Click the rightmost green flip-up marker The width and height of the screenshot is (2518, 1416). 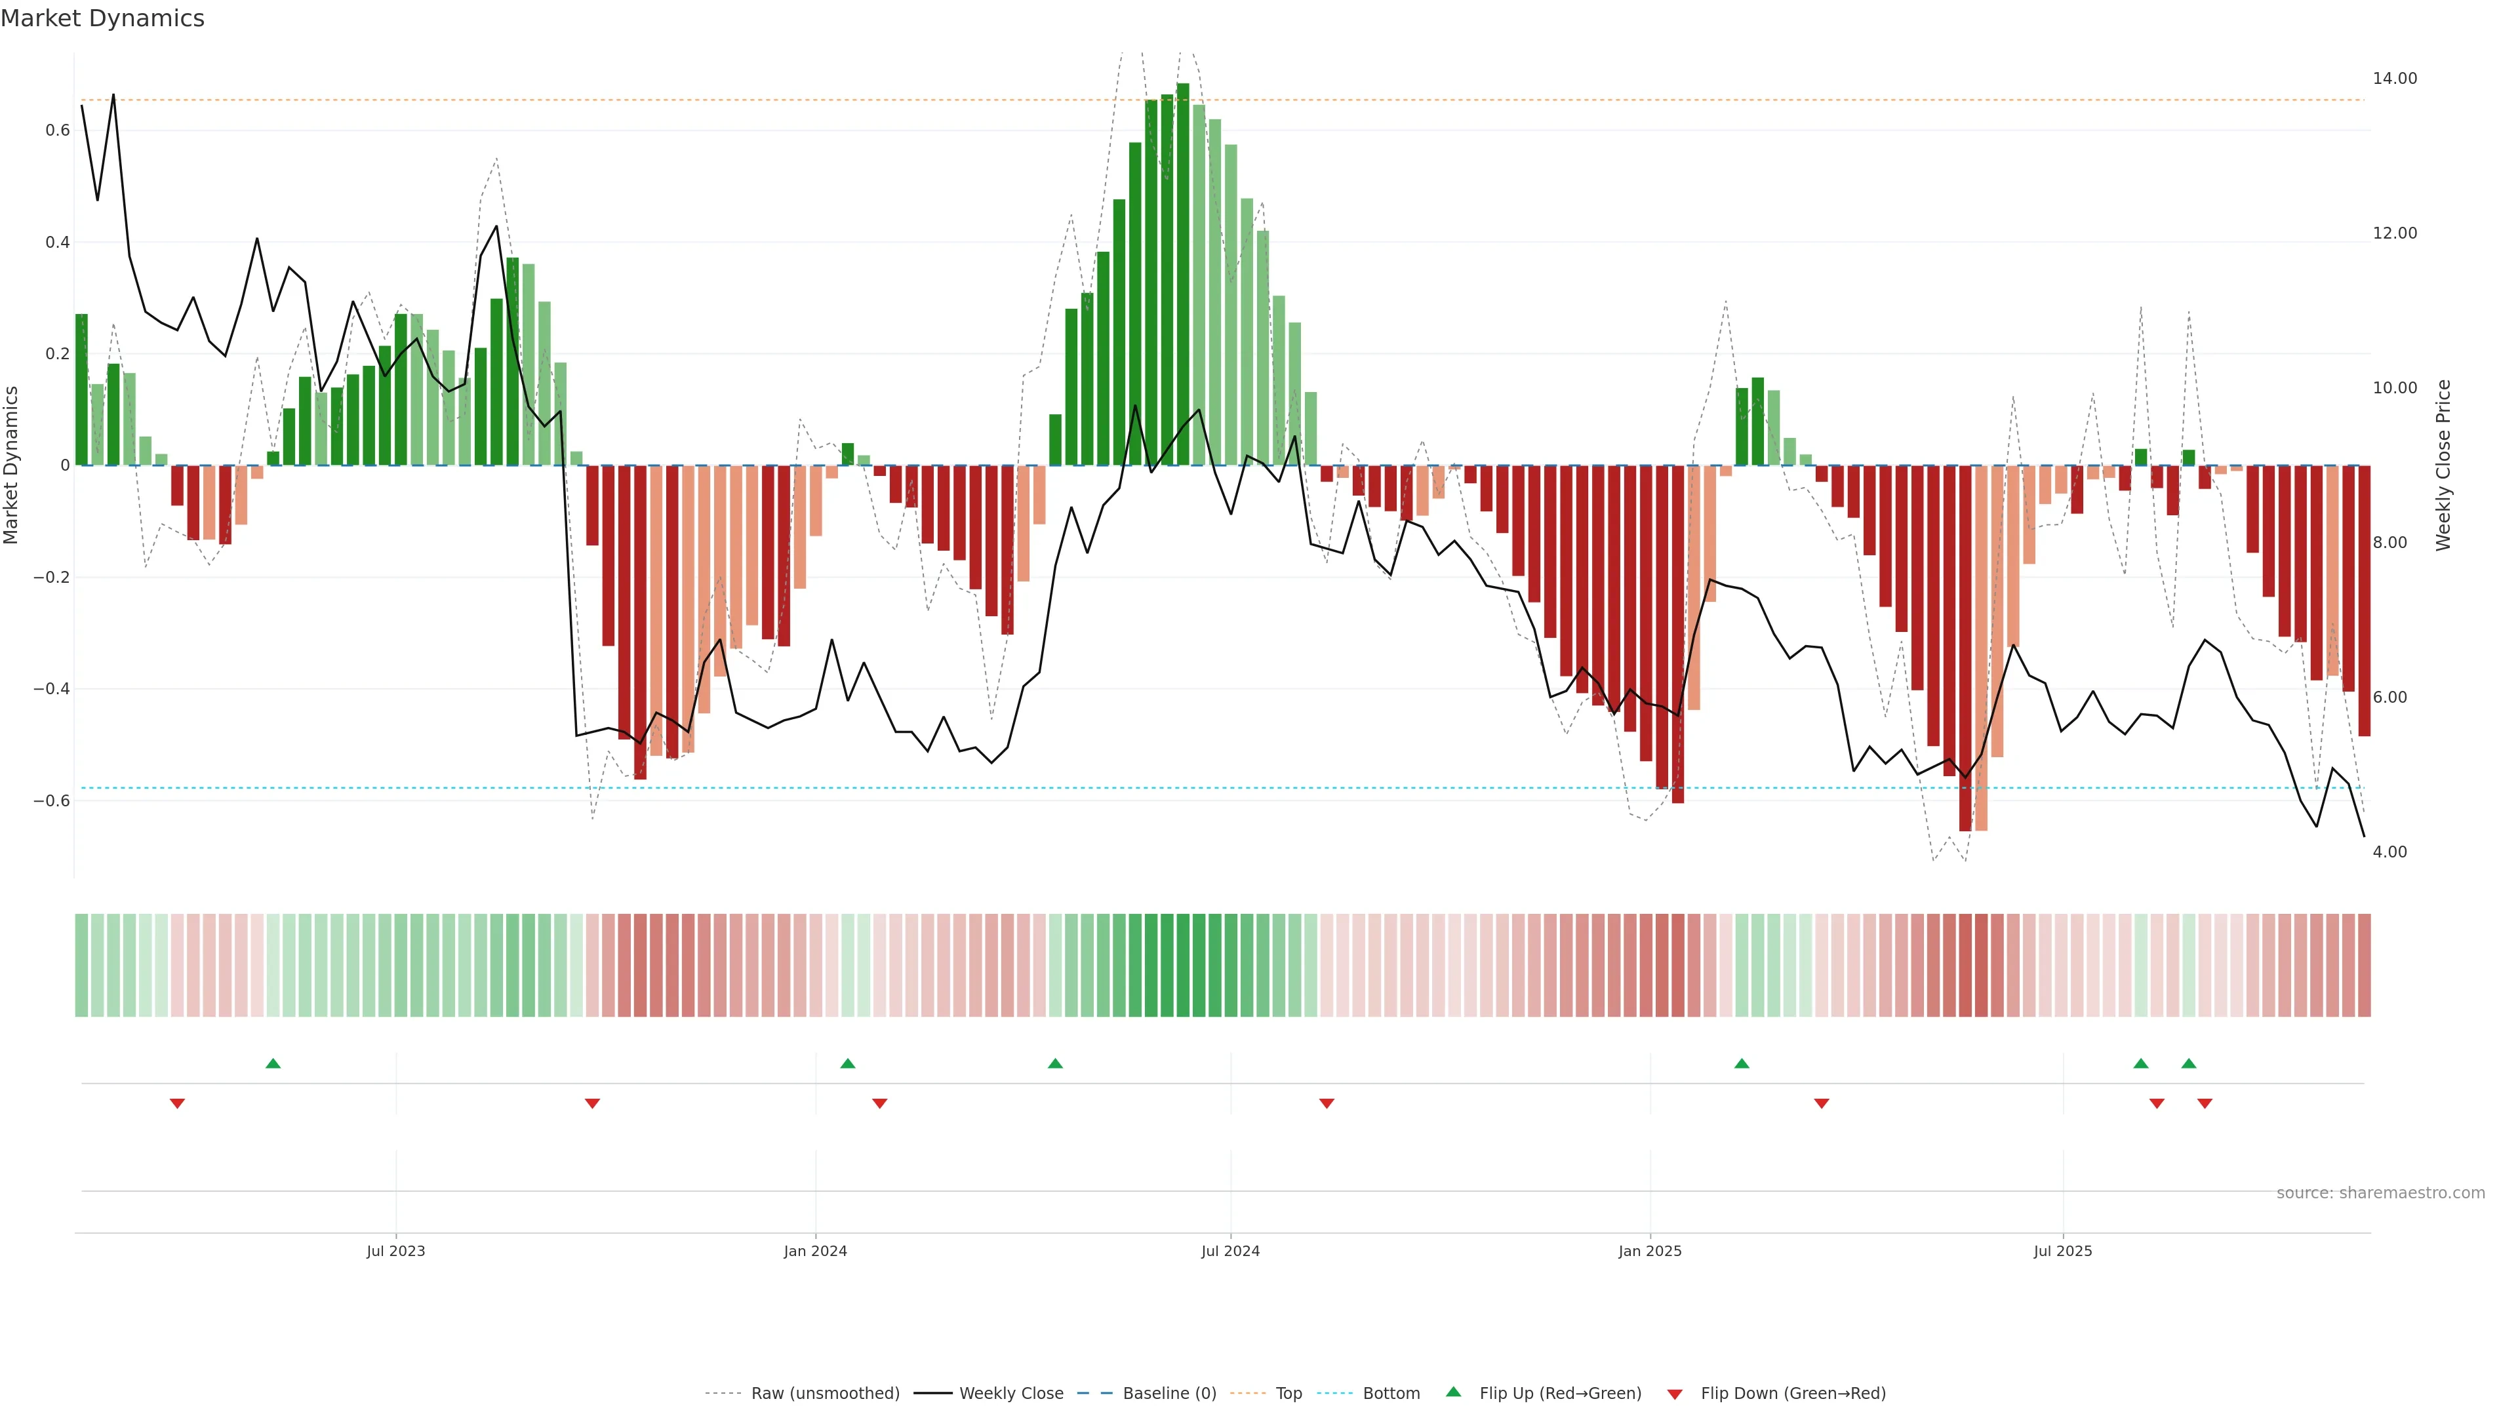(x=2189, y=1063)
